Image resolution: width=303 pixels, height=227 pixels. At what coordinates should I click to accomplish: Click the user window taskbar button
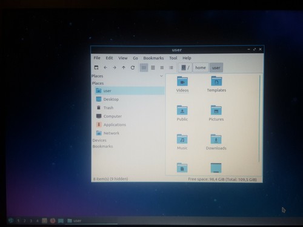(x=92, y=221)
